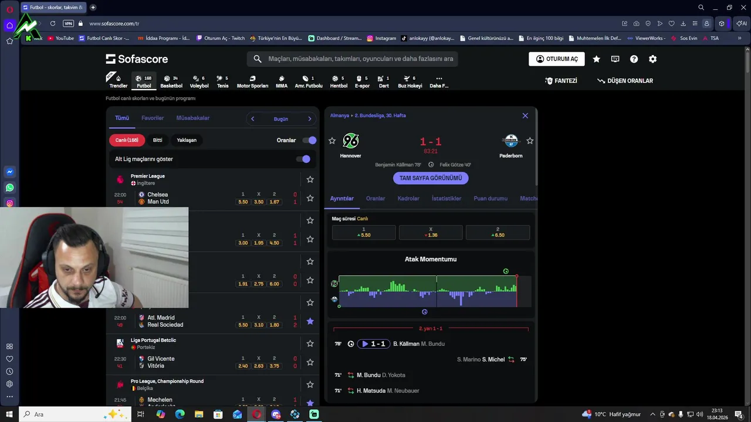Click the Sofascore logo
The width and height of the screenshot is (751, 422).
(137, 59)
